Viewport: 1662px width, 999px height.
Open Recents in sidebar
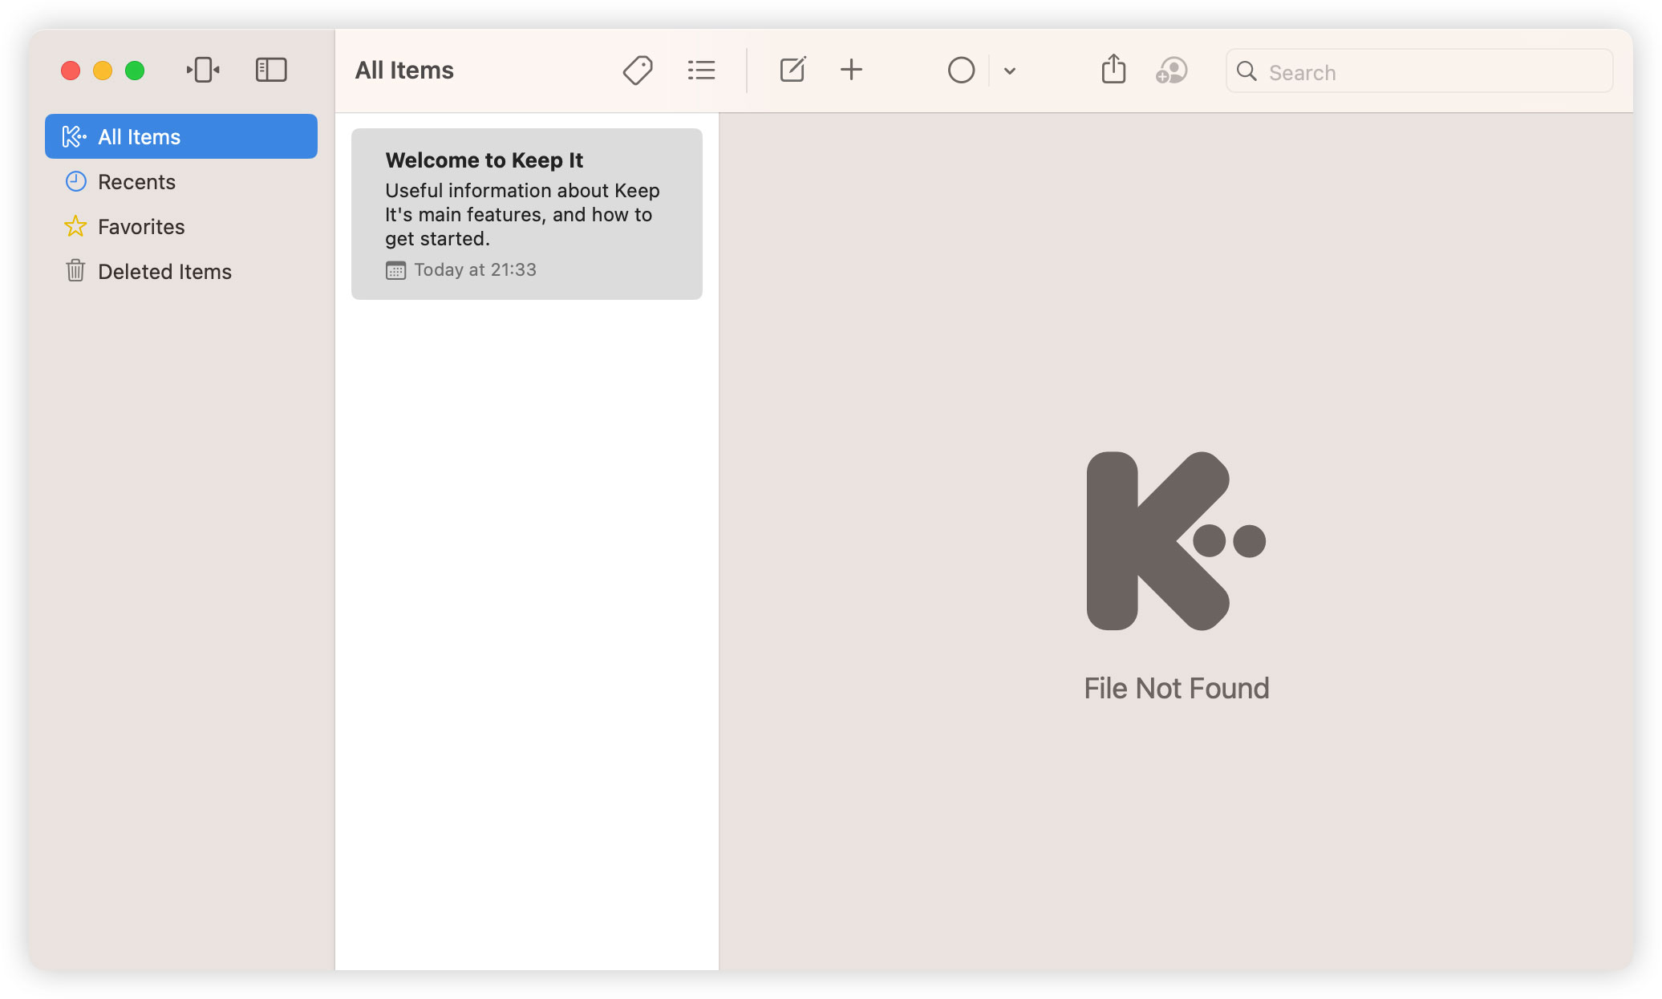tap(181, 181)
